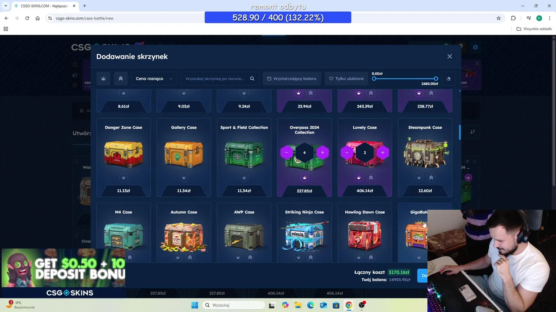Reload the page in Chrome
Screen dimensions: 556x312
click(27, 18)
